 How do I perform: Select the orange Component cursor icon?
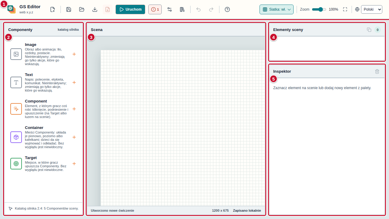[16, 109]
